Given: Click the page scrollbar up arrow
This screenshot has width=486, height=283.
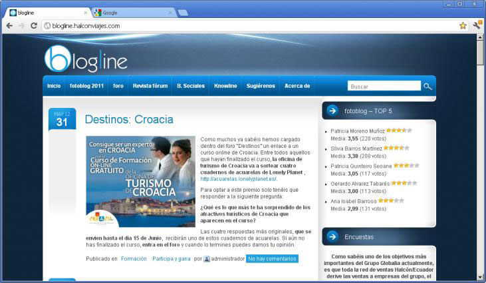Looking at the screenshot, I should pyautogui.click(x=480, y=37).
